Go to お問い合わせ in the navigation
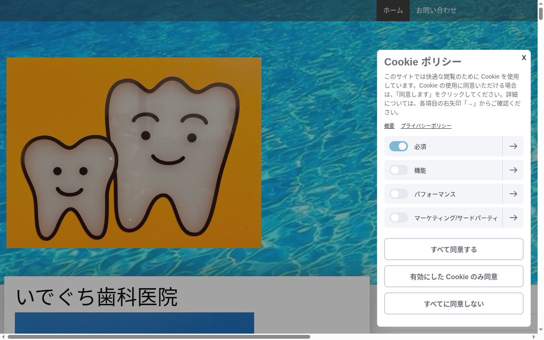Viewport: 544px width, 340px height. pos(436,11)
